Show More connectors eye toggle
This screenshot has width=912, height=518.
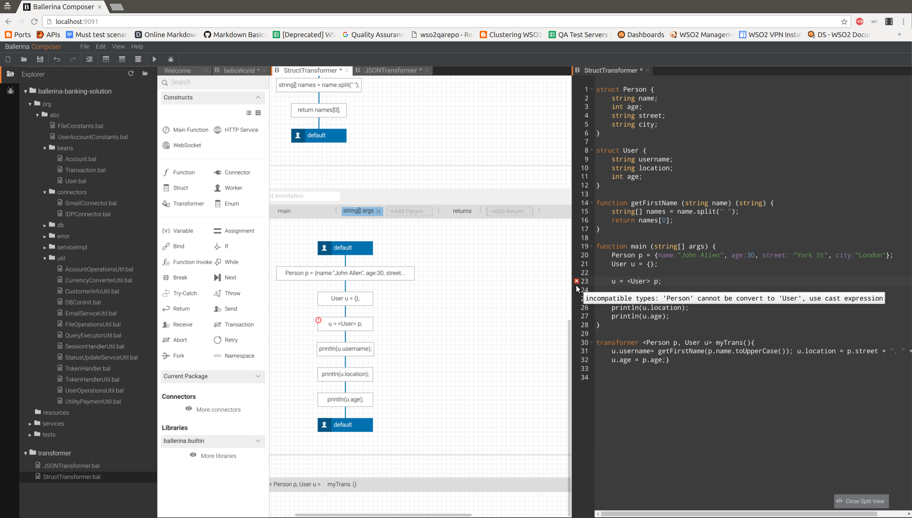189,409
